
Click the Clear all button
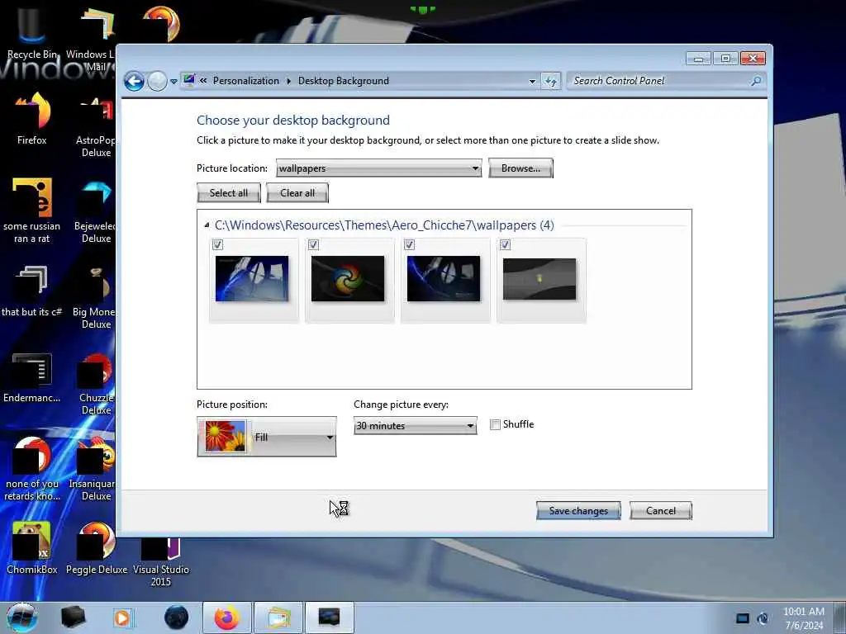tap(297, 193)
